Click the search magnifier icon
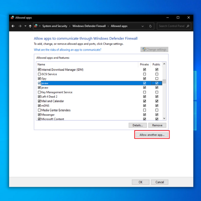This screenshot has width=201, height=201. click(x=188, y=26)
